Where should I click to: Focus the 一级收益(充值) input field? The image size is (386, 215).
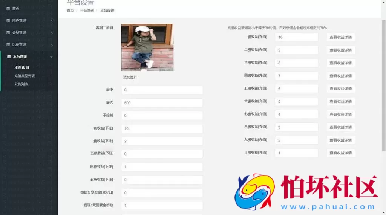point(297,37)
